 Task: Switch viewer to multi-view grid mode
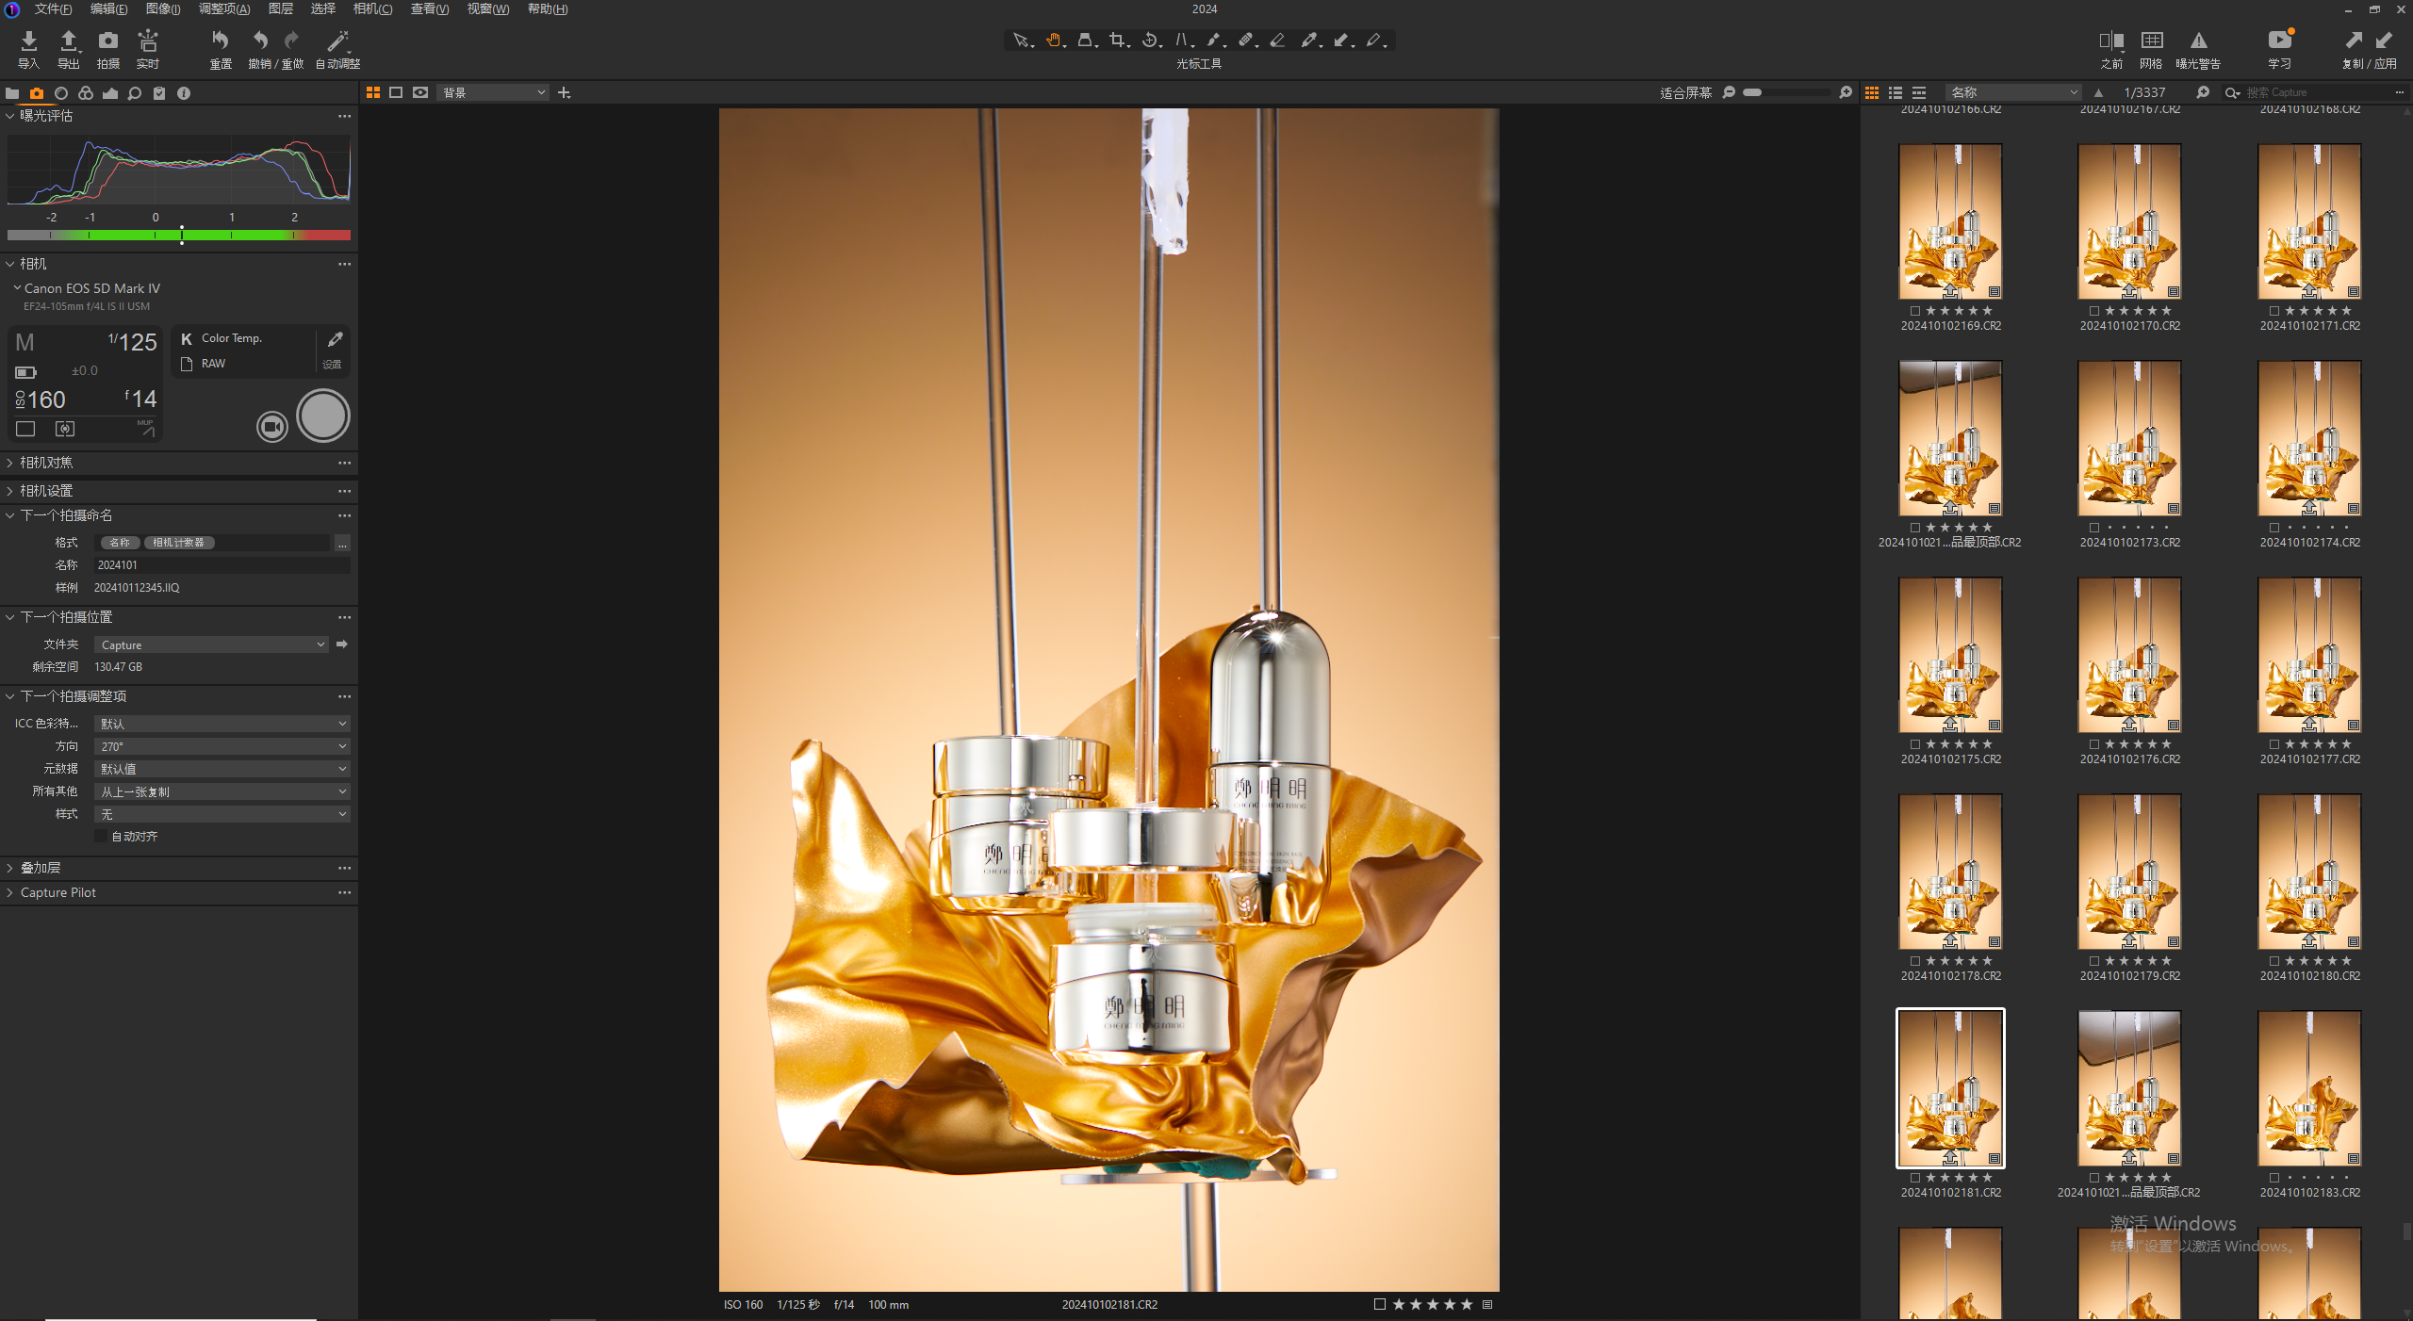pos(373,92)
